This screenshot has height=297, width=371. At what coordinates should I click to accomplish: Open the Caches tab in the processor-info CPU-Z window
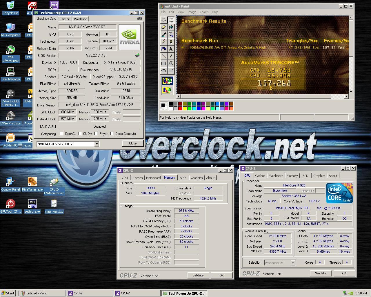260,176
